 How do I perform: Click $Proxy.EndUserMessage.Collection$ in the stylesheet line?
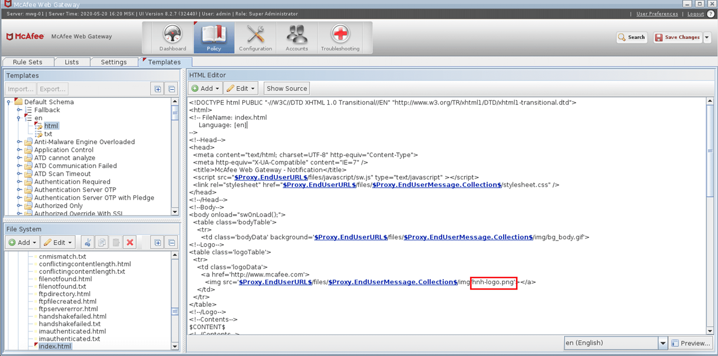tap(437, 185)
